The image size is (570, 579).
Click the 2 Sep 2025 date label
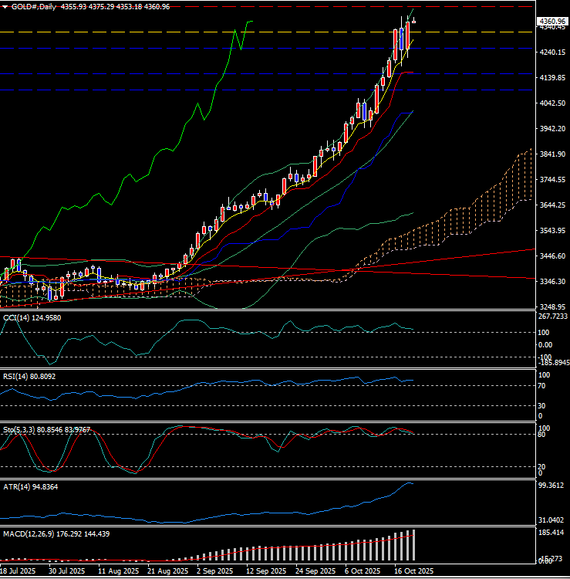214,571
